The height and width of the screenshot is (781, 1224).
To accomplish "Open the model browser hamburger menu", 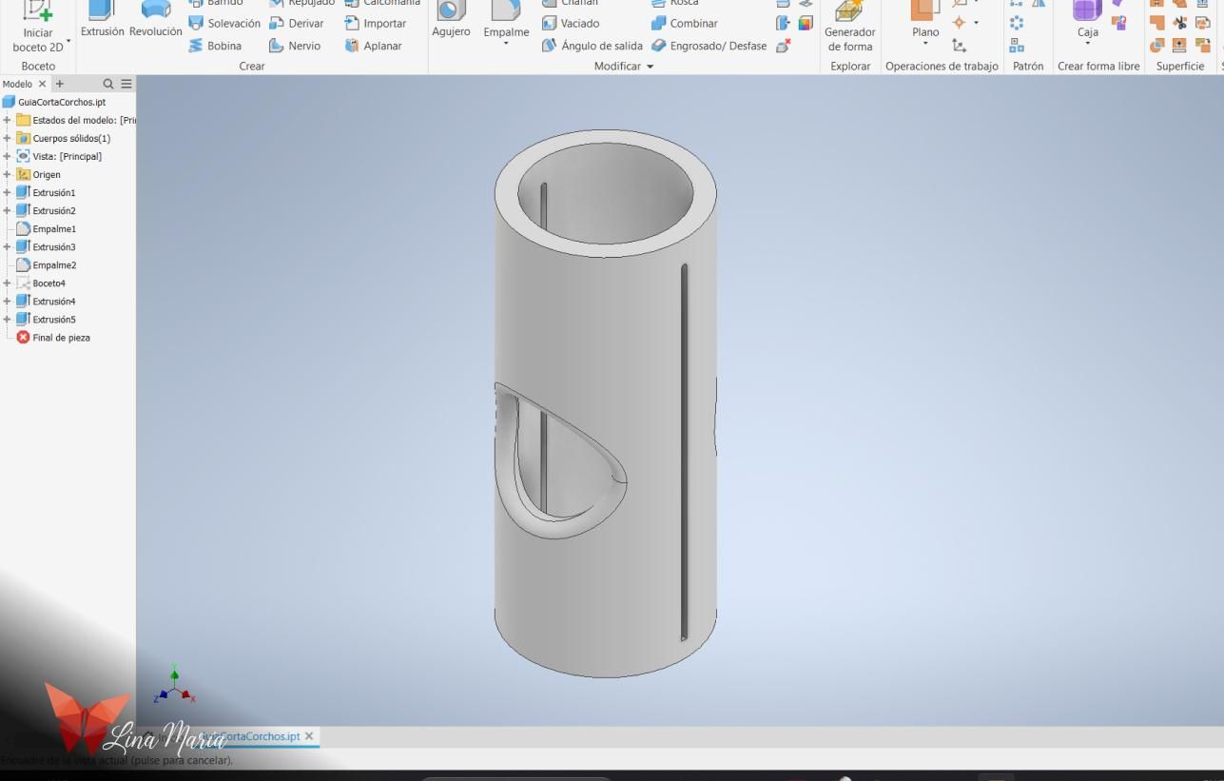I will [126, 84].
